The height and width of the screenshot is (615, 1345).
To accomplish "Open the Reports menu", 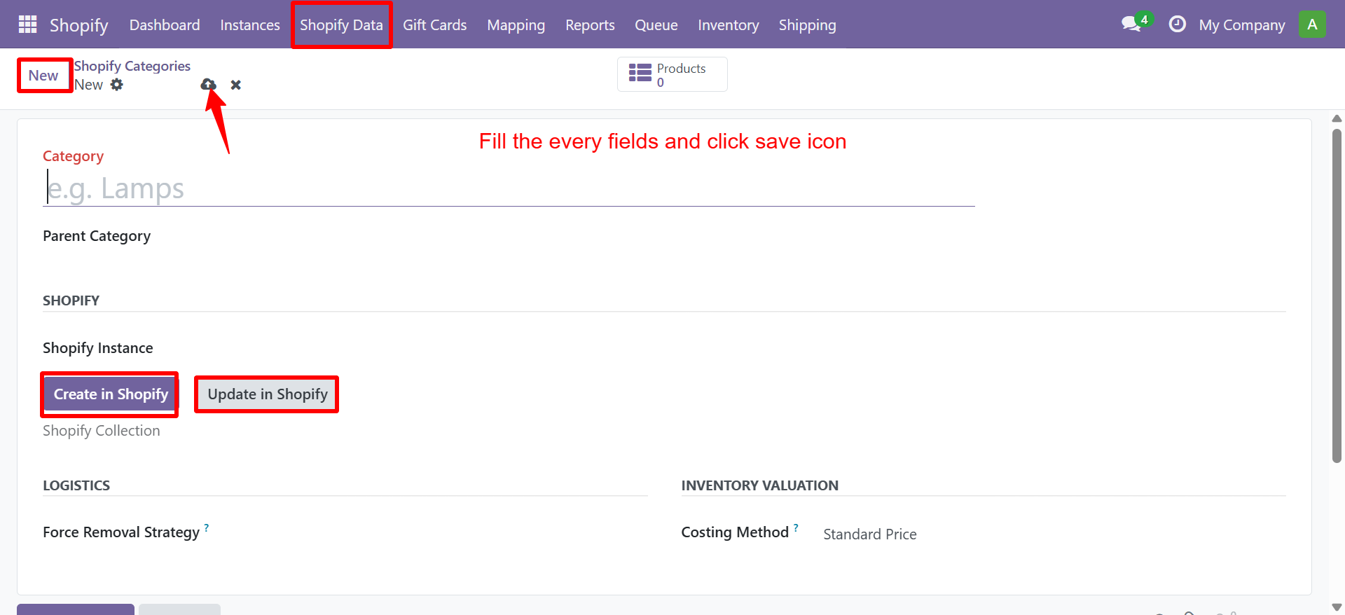I will [589, 25].
